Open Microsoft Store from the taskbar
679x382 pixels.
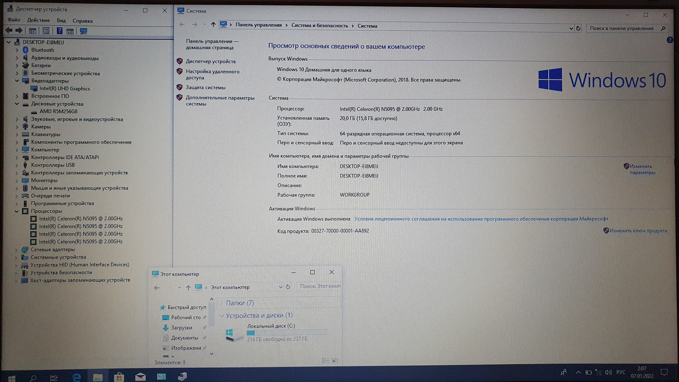[x=119, y=377]
